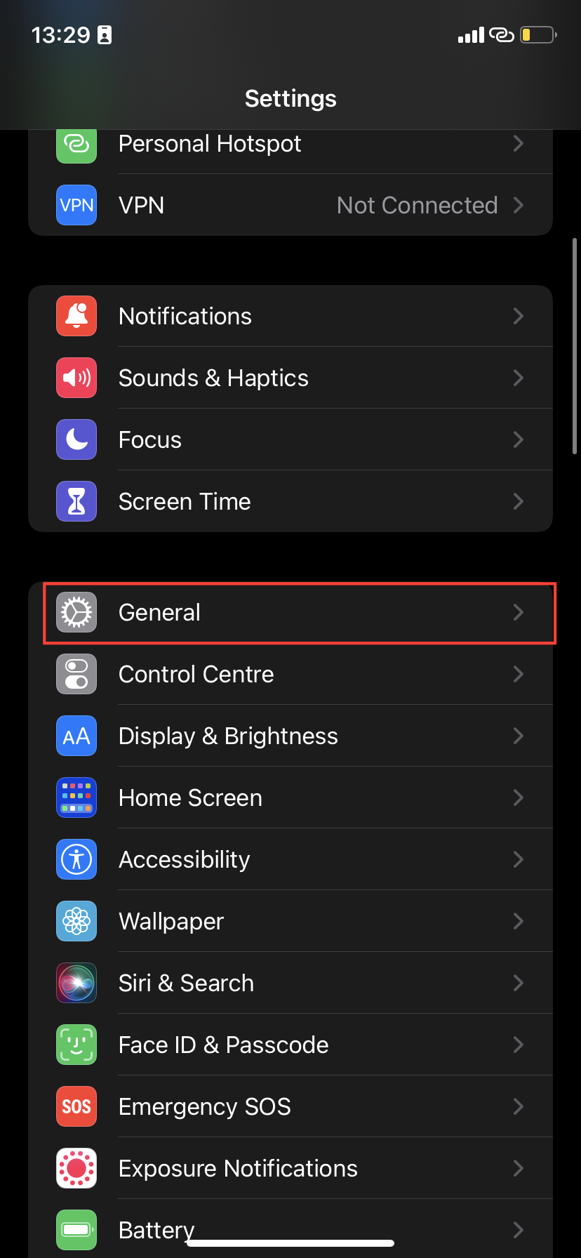This screenshot has height=1258, width=581.
Task: Tap the VPN Not Connected status
Action: click(417, 206)
